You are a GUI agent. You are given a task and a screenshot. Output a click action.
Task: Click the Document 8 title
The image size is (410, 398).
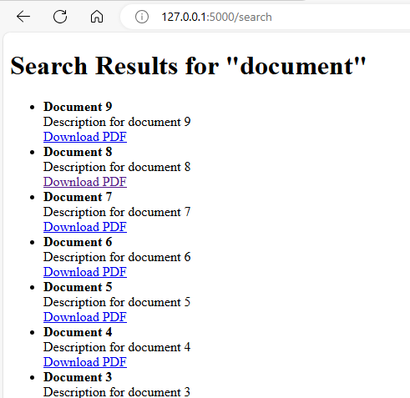tap(78, 152)
